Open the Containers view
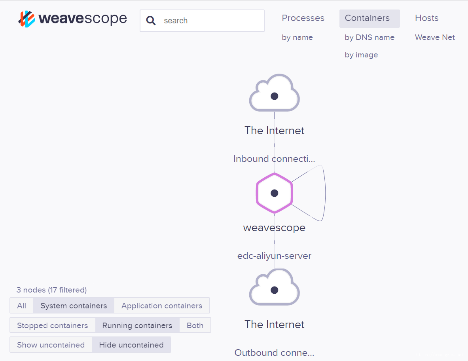Viewport: 468px width, 361px height. click(x=367, y=18)
